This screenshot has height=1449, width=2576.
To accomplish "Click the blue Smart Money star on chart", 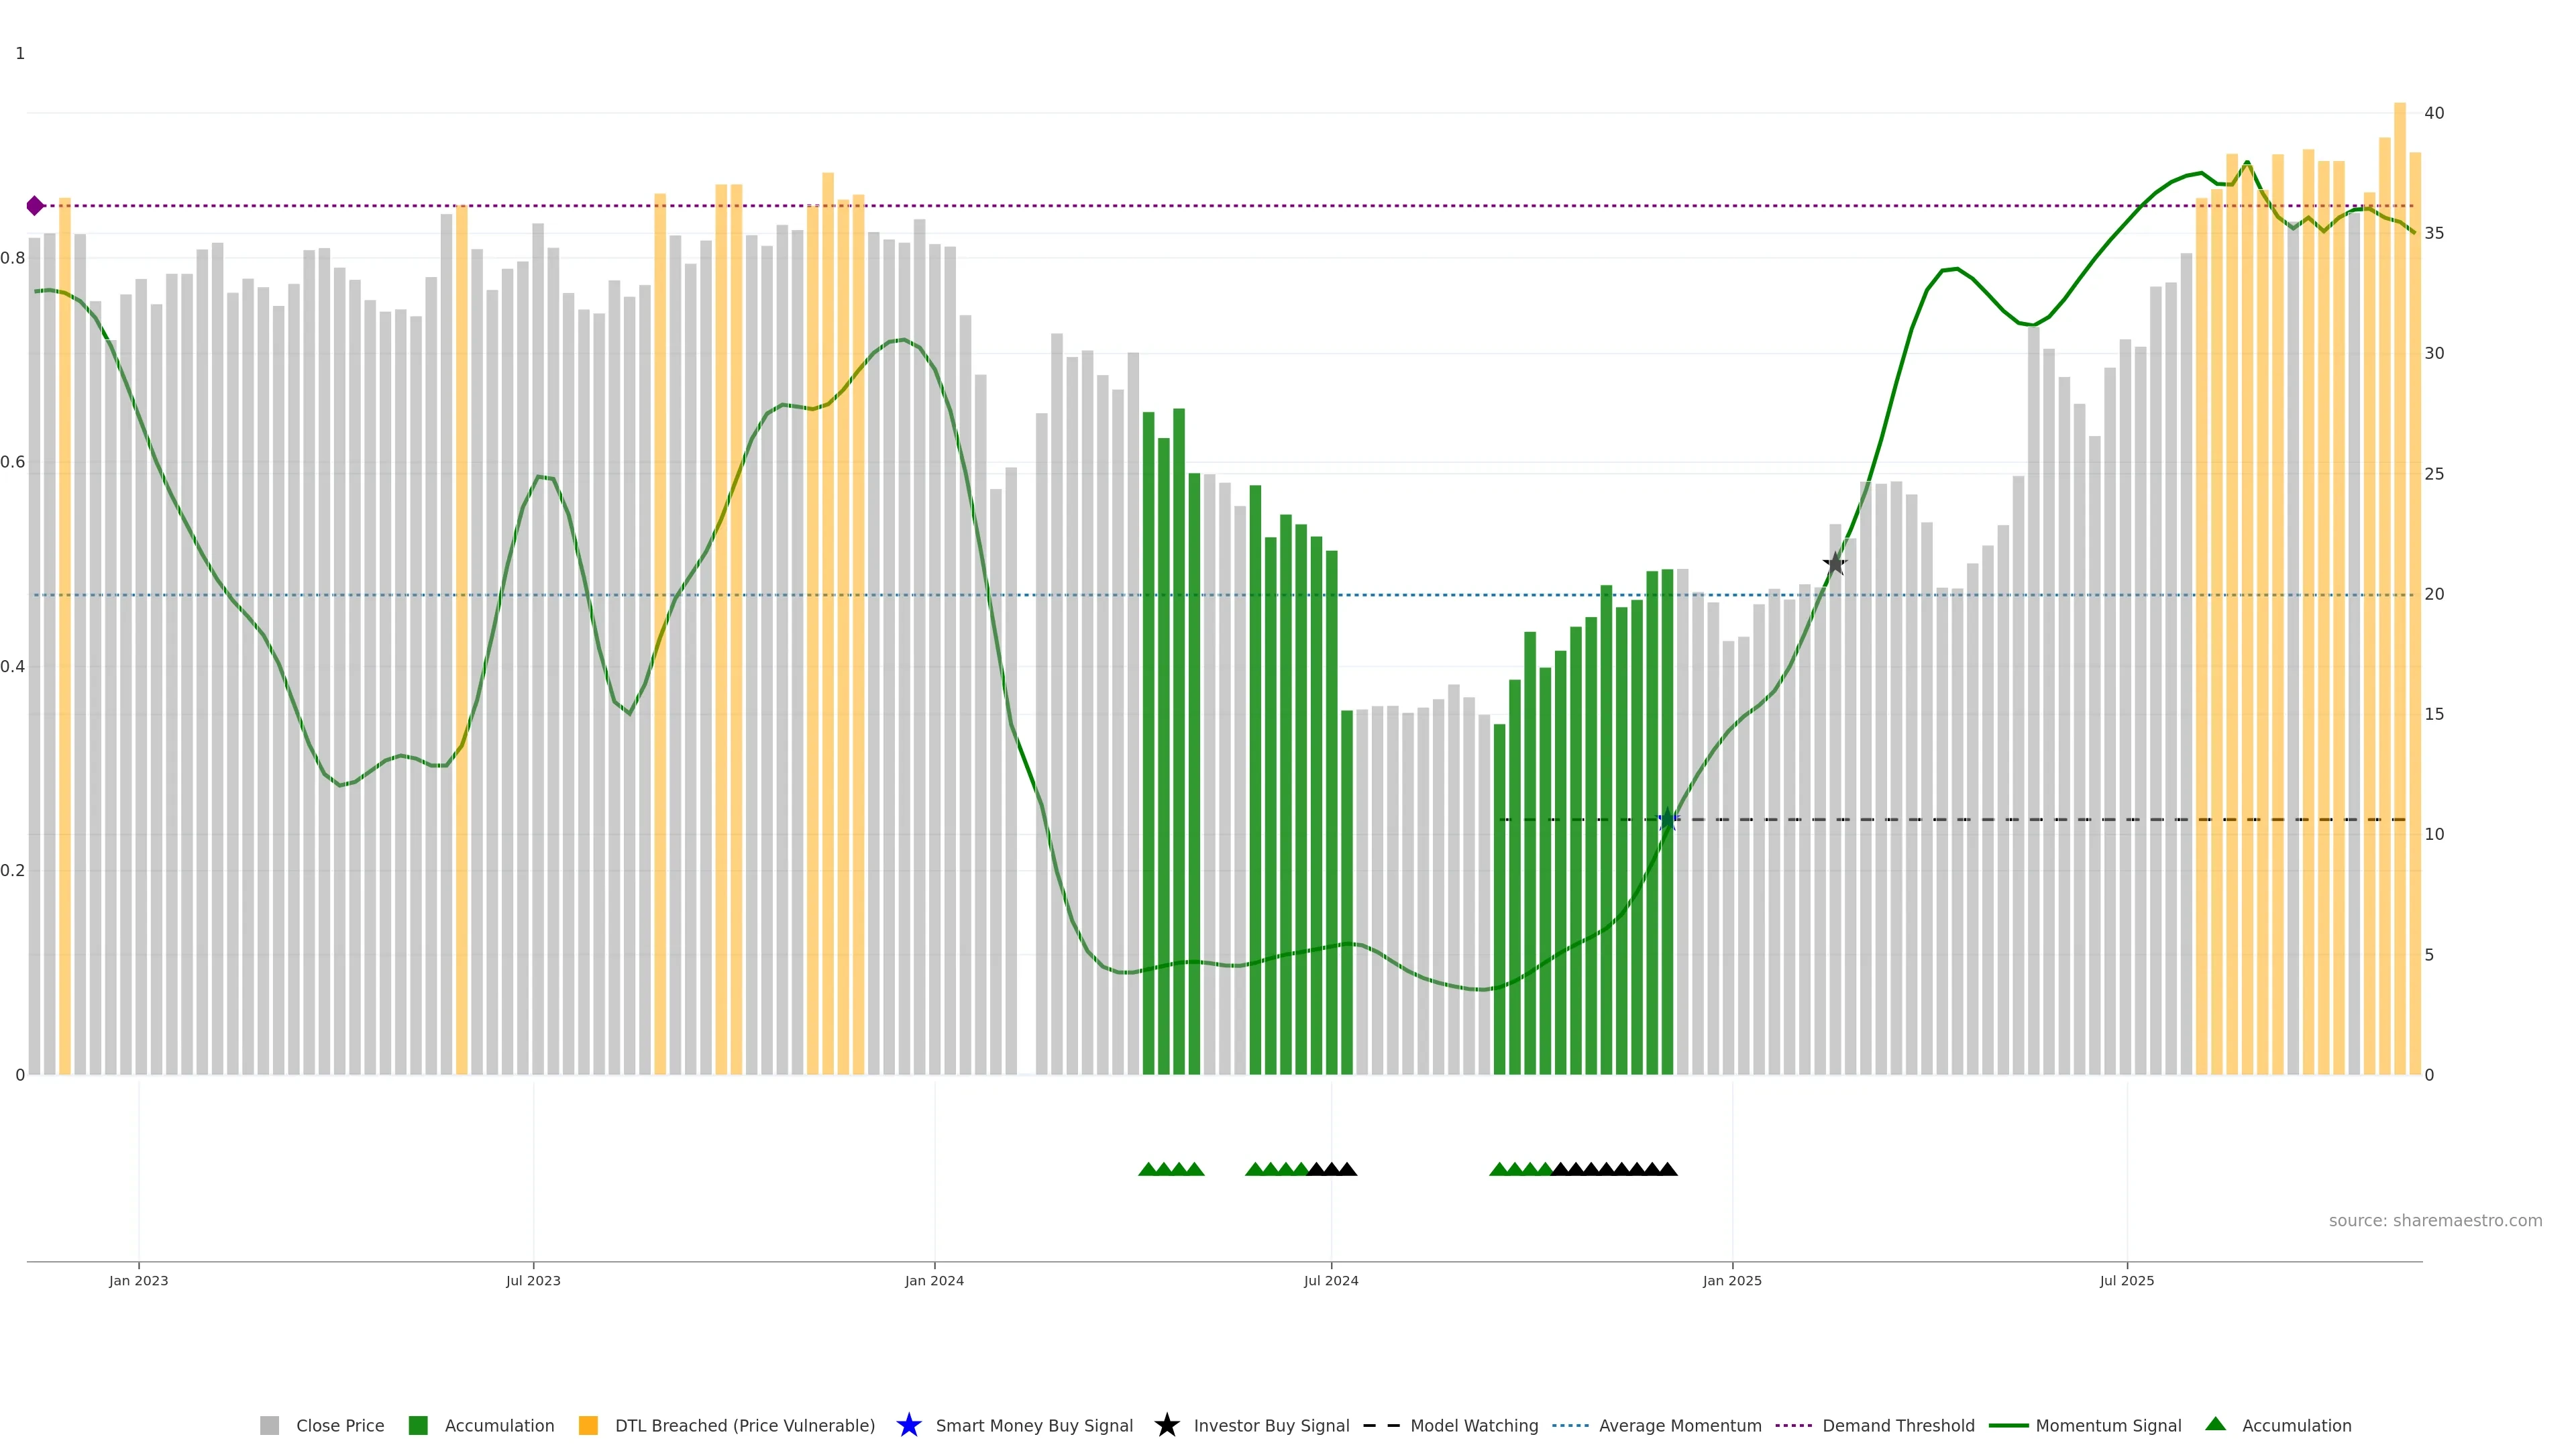I will (x=1667, y=820).
